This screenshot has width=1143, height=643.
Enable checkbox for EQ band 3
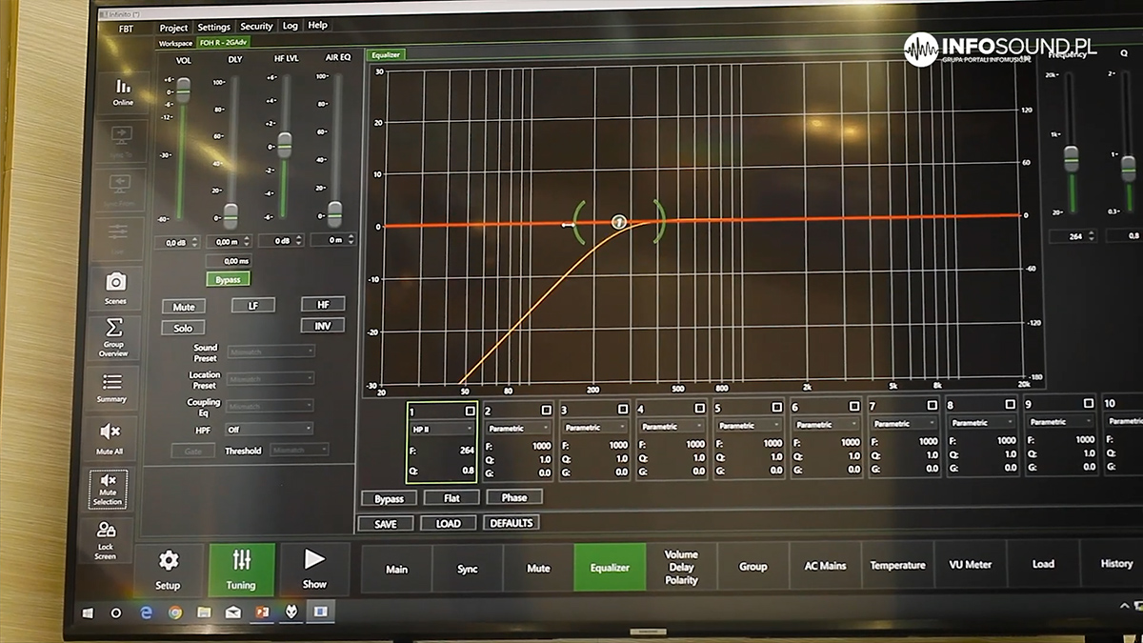pos(623,409)
